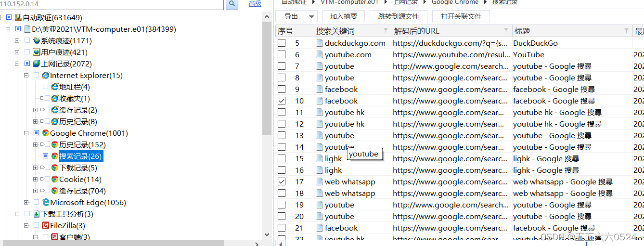
Task: Tick the 系统痕迹 tree checkbox
Action: [x=27, y=41]
